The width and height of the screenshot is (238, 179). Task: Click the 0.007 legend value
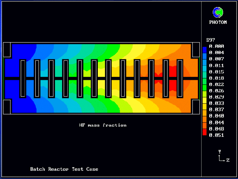click(216, 59)
